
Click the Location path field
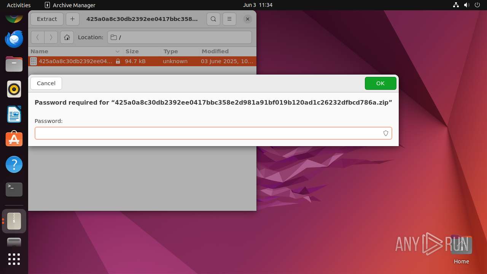point(180,37)
